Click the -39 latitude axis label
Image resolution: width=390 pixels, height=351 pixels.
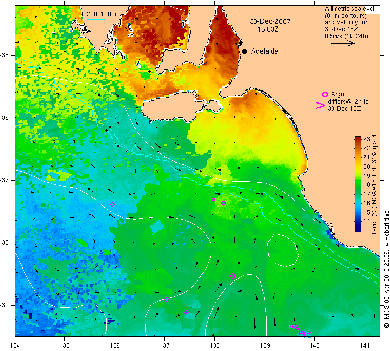(x=5, y=305)
